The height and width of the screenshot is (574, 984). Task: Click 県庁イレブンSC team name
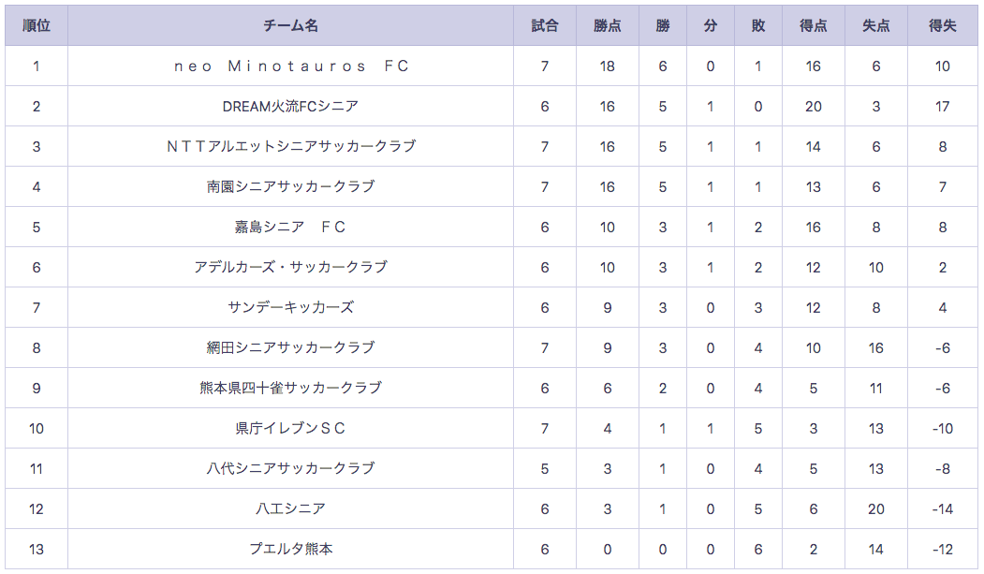click(x=290, y=428)
